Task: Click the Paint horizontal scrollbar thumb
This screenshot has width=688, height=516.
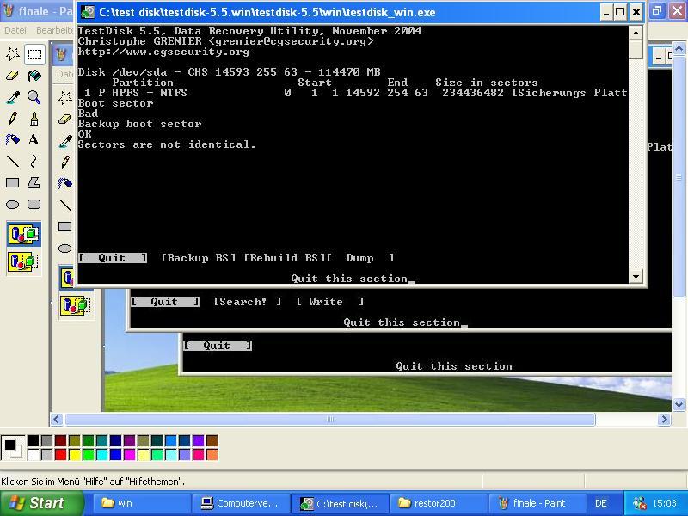Action: click(x=330, y=420)
